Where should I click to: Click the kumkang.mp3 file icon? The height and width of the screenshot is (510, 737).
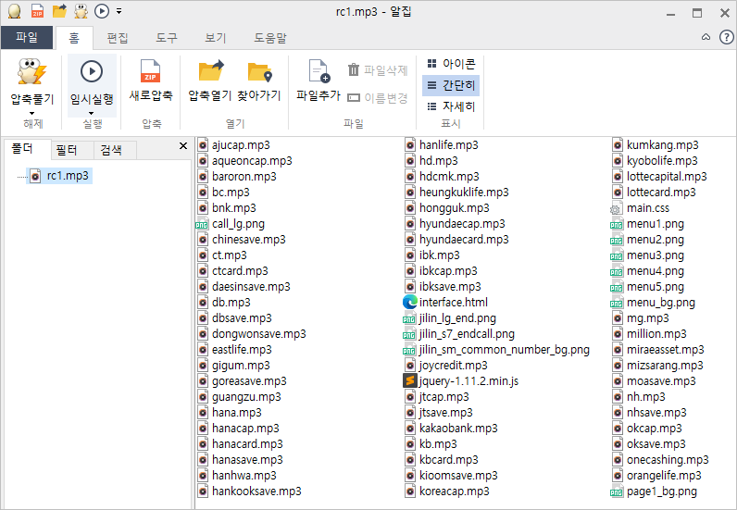click(618, 144)
